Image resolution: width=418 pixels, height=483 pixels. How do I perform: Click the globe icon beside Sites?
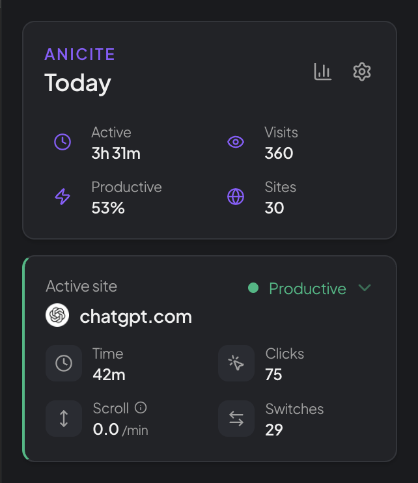coord(236,197)
